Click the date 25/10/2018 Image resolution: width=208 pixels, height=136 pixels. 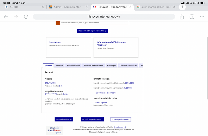[x=129, y=83]
